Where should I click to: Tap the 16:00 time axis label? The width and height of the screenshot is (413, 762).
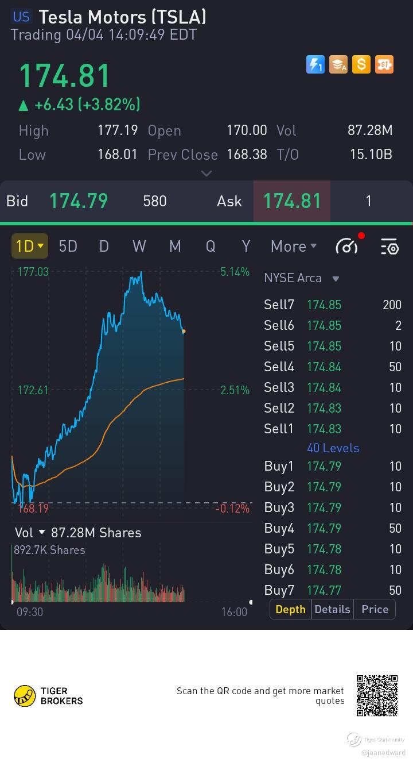coord(234,612)
